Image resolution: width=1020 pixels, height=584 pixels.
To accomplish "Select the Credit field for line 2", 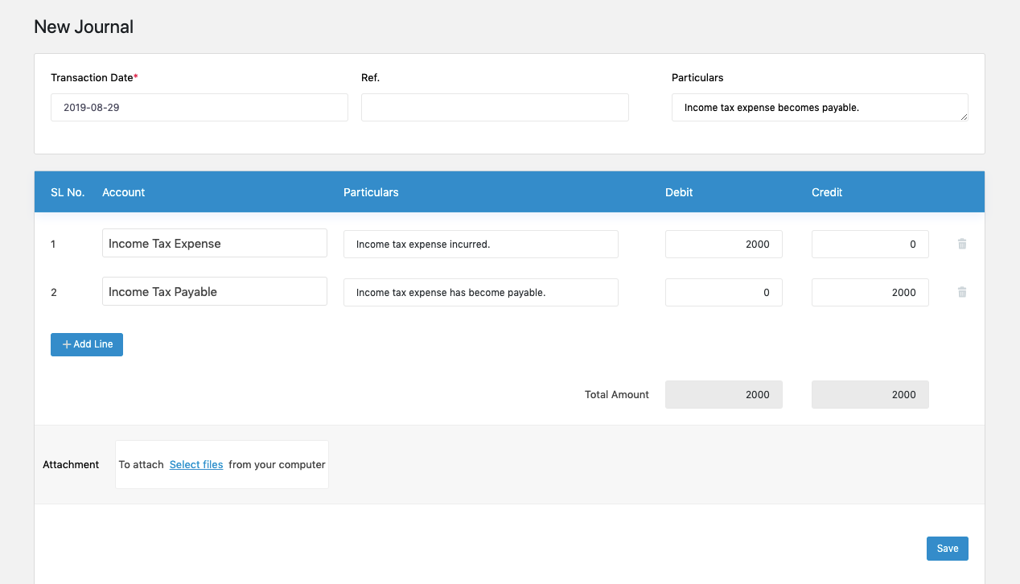I will click(870, 293).
